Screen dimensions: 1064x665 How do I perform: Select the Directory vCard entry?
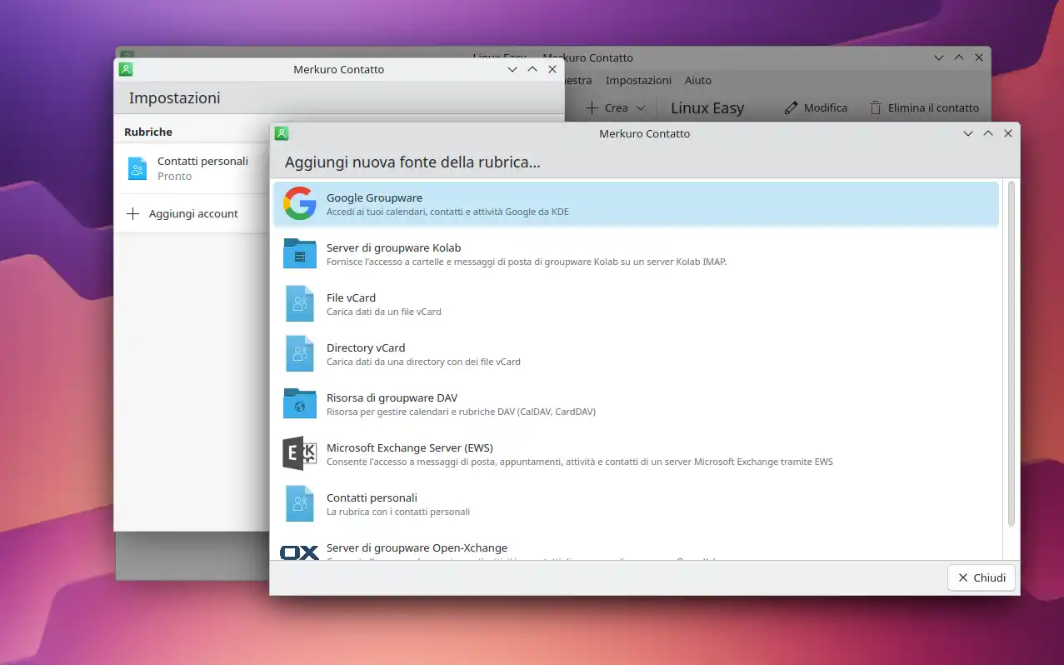(x=636, y=353)
